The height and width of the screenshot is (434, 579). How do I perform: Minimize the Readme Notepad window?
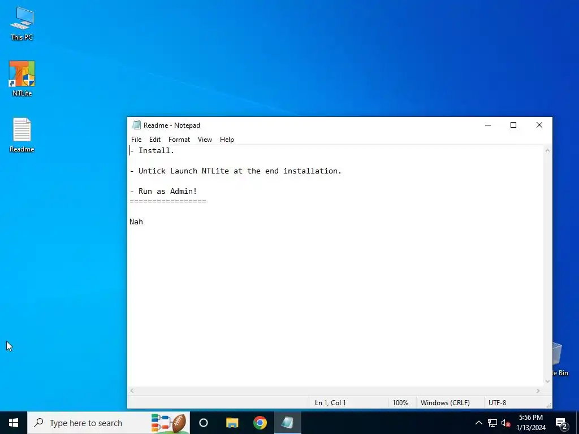click(488, 125)
